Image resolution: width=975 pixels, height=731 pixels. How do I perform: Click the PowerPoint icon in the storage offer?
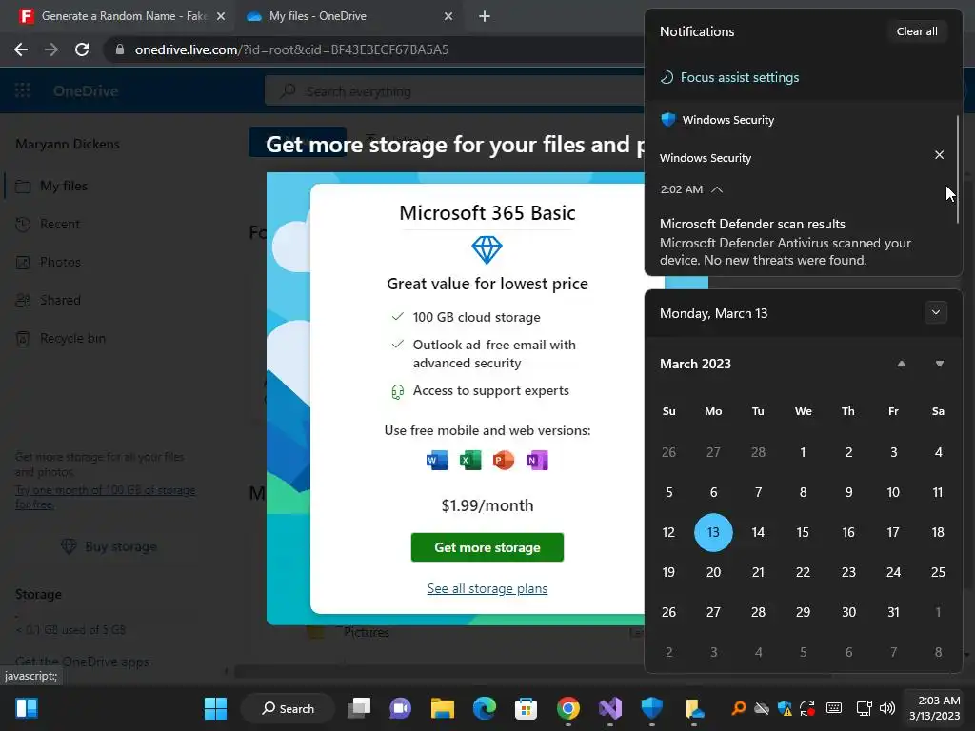click(x=504, y=461)
